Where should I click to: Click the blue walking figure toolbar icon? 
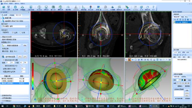point(91,8)
